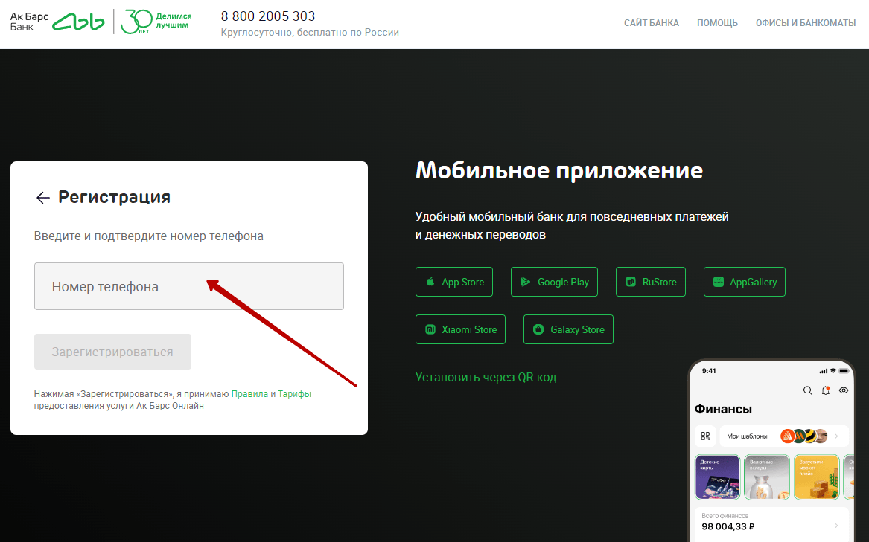This screenshot has height=542, width=869.
Task: Go to ОФИСЫ И БАНКОМАТЫ
Action: coord(805,23)
